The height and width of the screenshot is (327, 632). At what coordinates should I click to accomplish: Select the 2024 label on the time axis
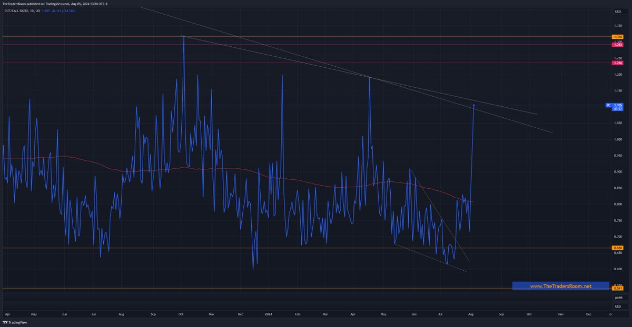click(269, 313)
